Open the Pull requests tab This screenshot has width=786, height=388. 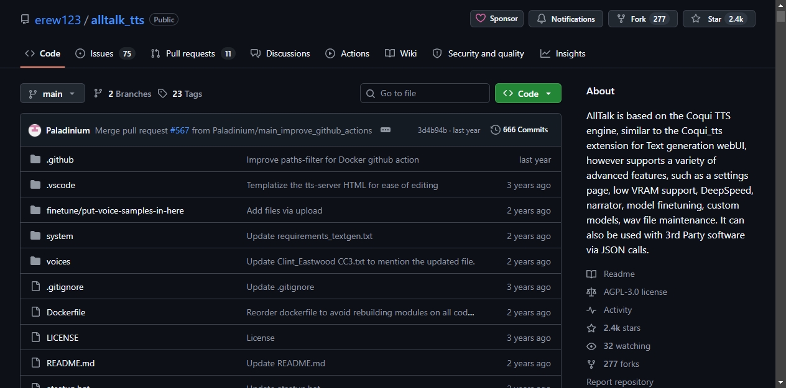(x=192, y=53)
